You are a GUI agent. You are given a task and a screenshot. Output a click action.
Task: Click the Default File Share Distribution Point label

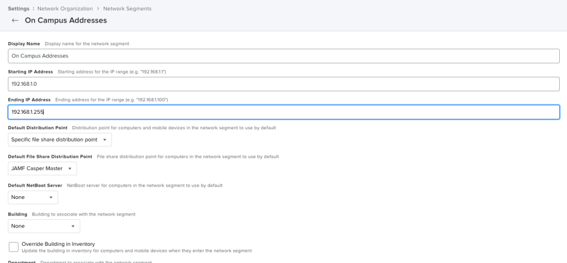[x=50, y=156]
